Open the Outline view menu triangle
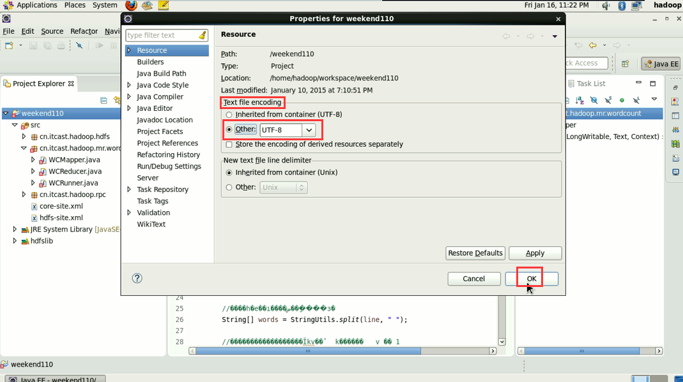Viewport: 683px width, 382px height. [654, 99]
